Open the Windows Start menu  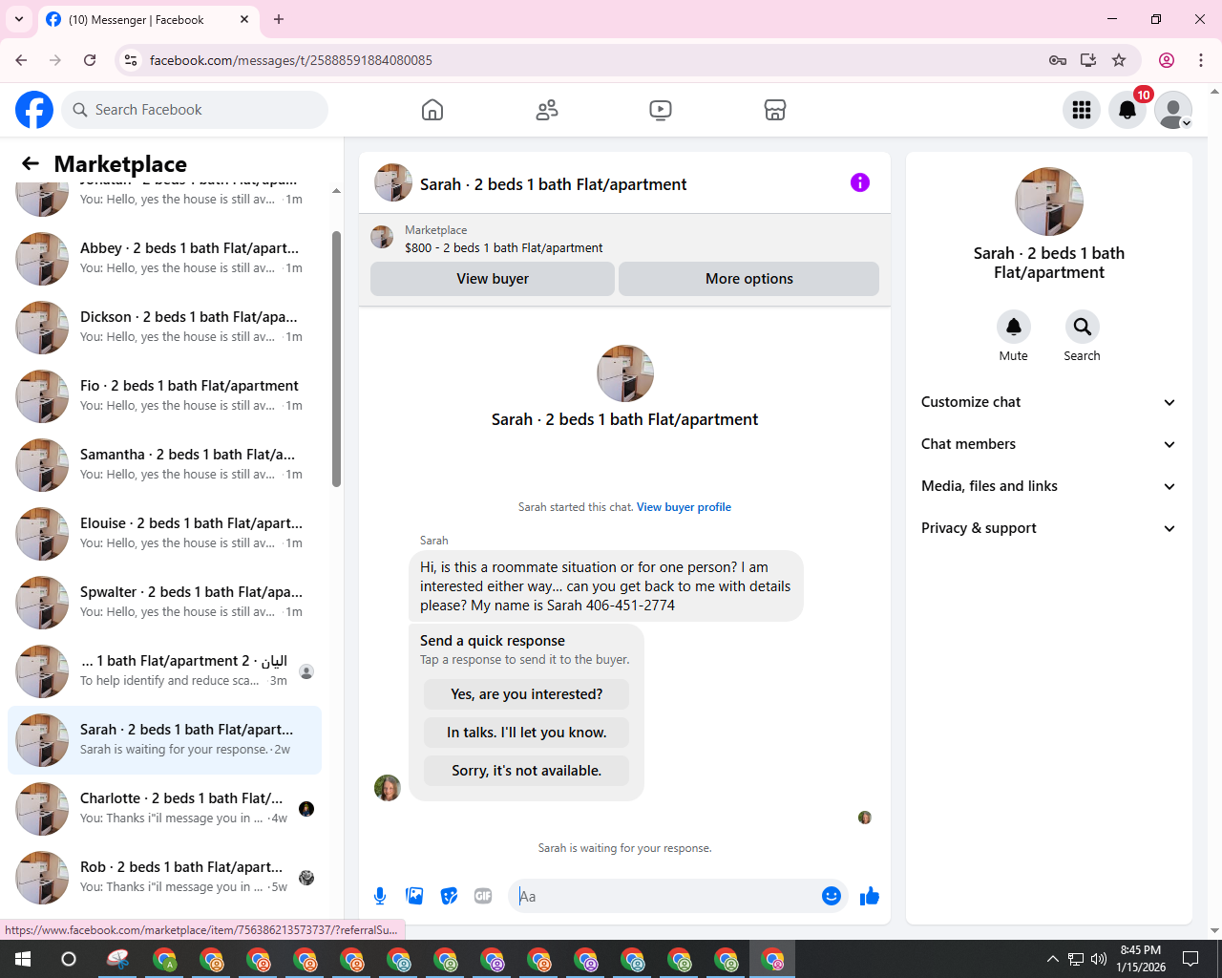23,959
